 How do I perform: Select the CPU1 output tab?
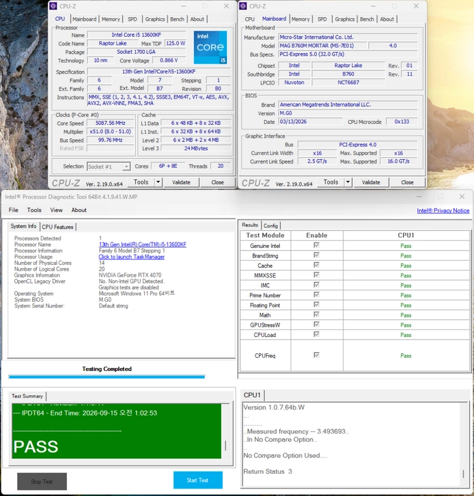(252, 395)
